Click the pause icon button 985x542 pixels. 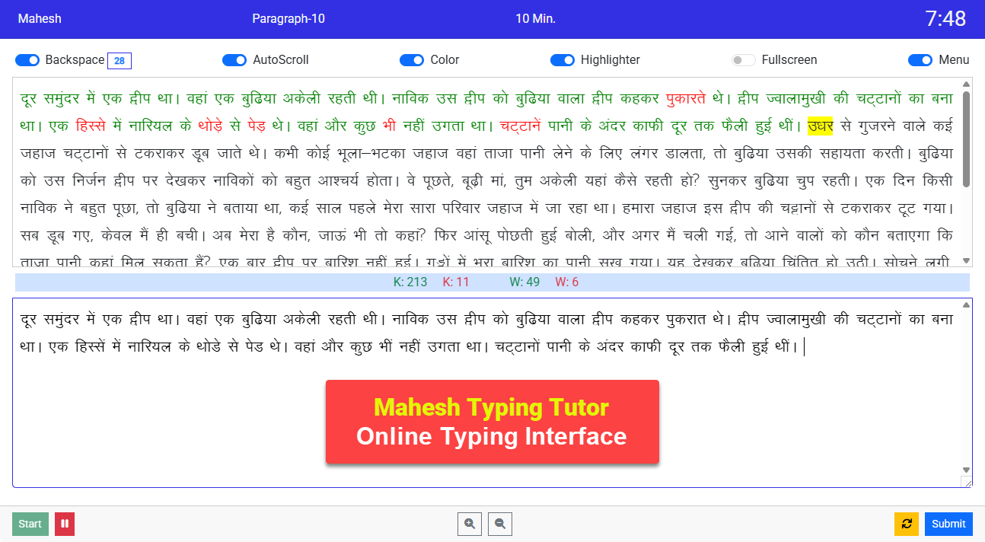pos(65,524)
